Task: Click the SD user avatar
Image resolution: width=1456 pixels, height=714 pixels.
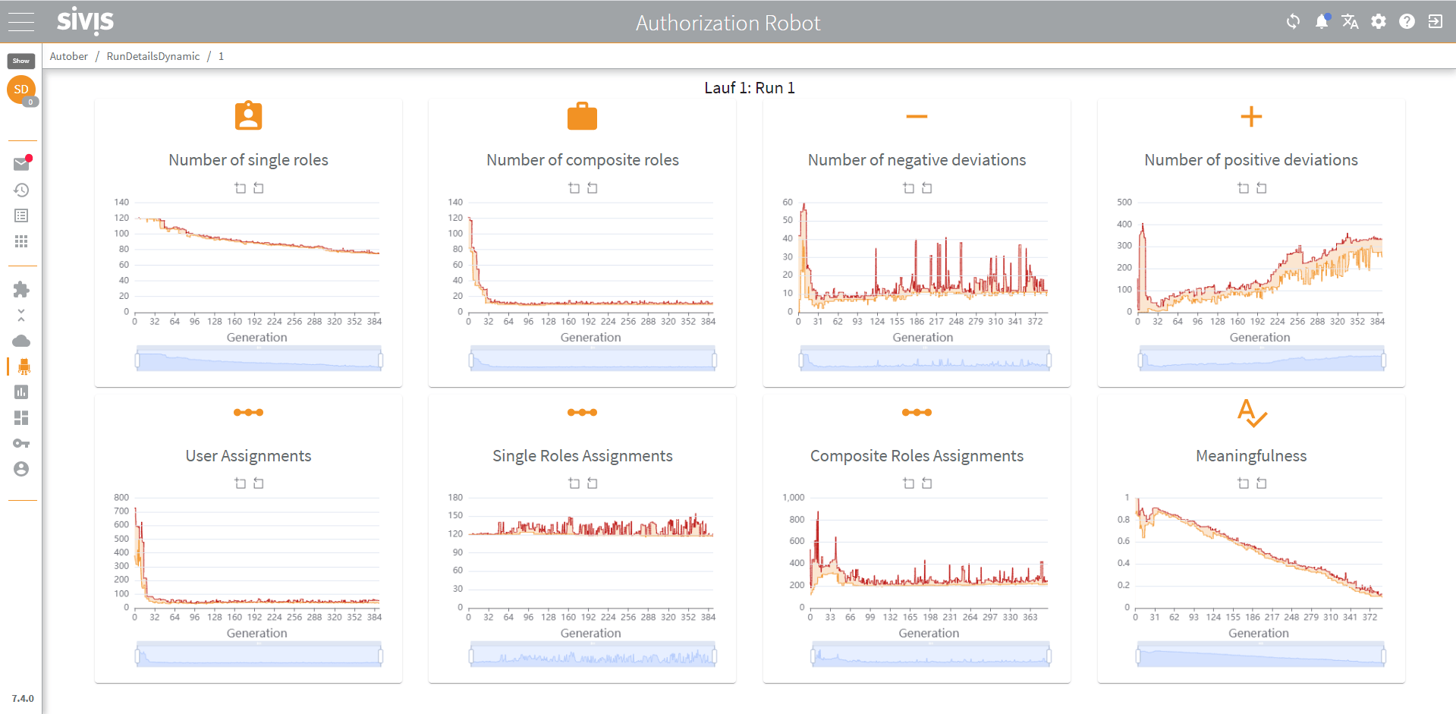Action: tap(21, 90)
